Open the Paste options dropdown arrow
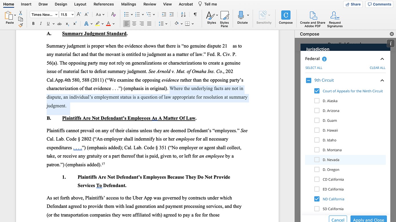The width and height of the screenshot is (396, 222). click(15, 15)
